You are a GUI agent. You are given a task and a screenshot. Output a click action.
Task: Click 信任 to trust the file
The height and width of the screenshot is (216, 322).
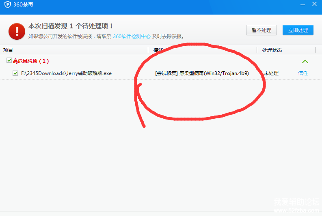click(303, 73)
